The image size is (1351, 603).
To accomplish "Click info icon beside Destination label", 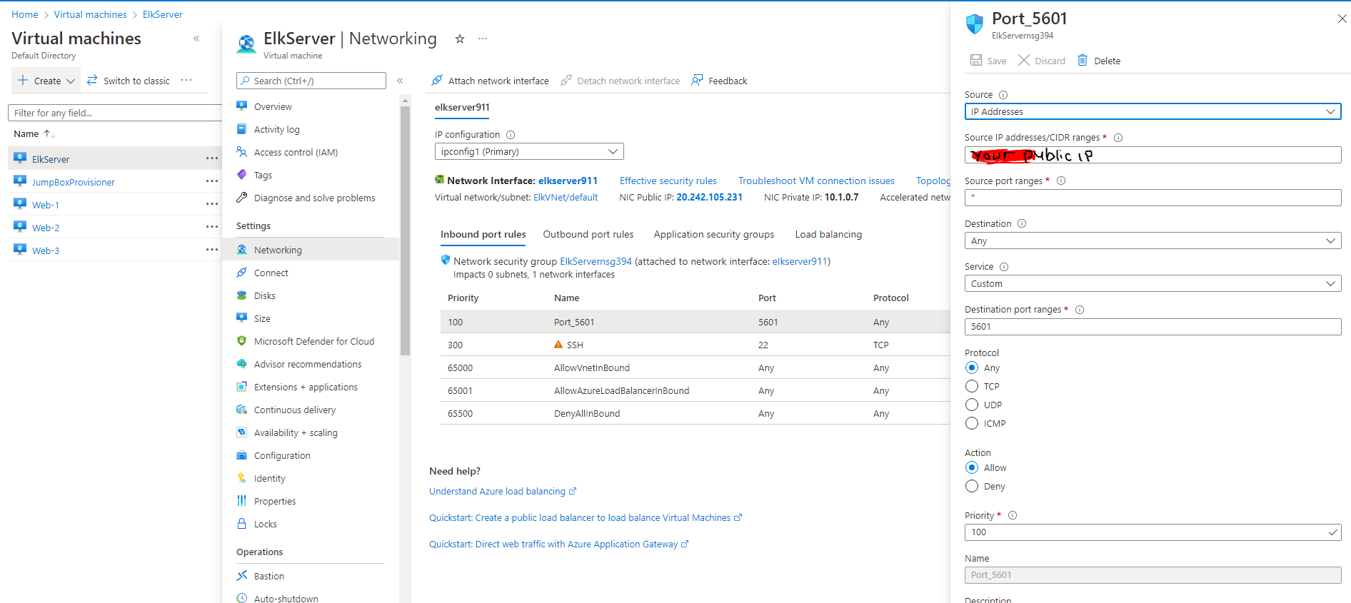I will tap(1022, 223).
